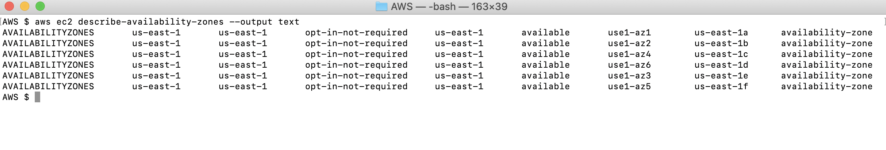The height and width of the screenshot is (150, 886).
Task: Click the us-east-1b zone name
Action: pos(721,43)
